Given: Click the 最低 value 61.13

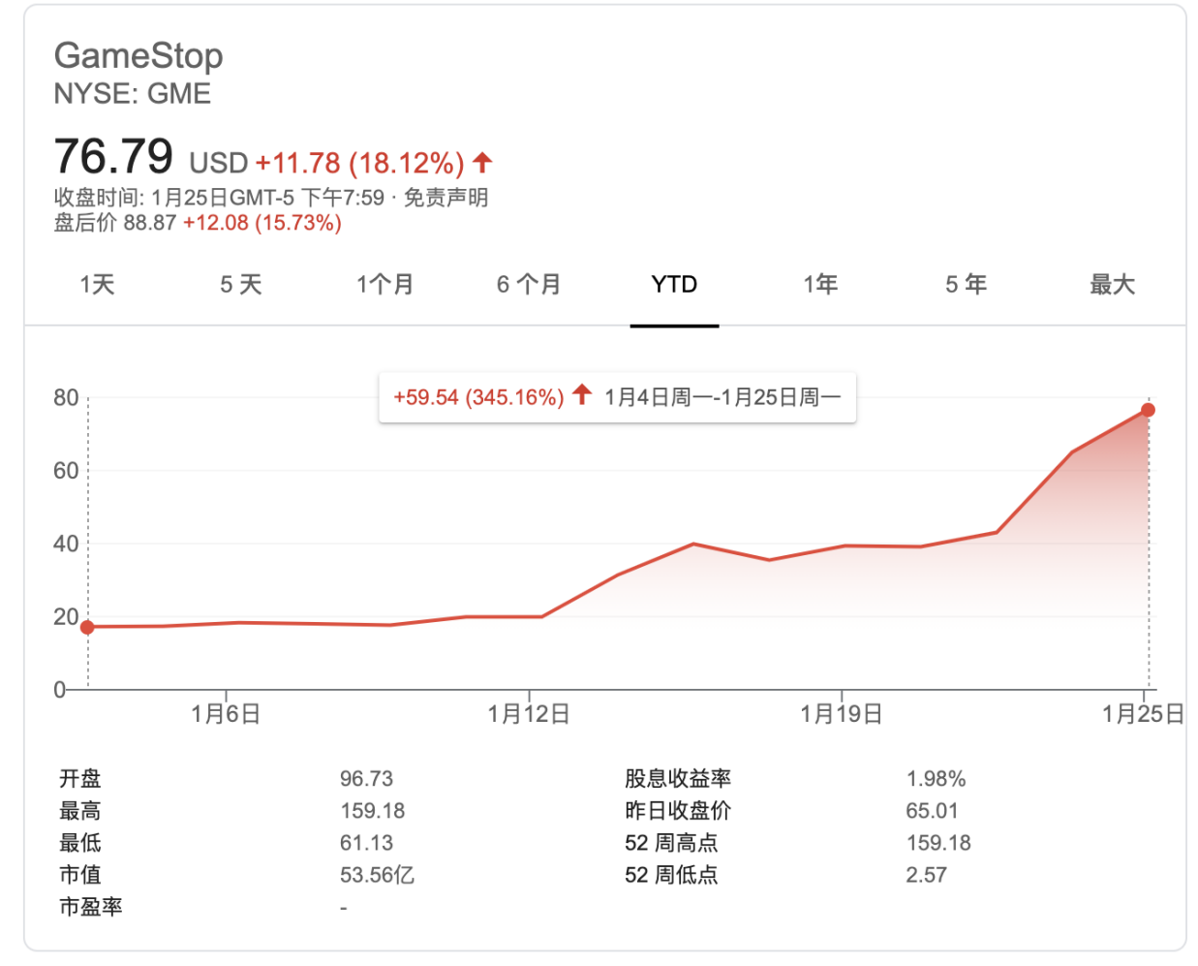Looking at the screenshot, I should (x=366, y=843).
